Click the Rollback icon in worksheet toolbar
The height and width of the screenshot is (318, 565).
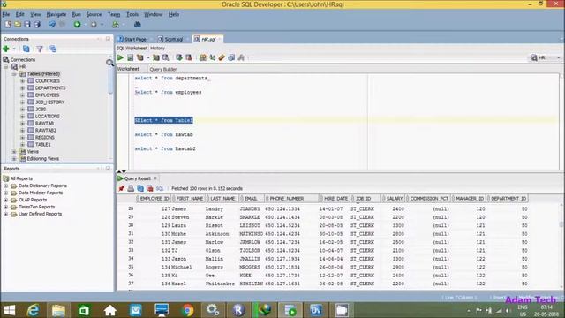[188, 57]
